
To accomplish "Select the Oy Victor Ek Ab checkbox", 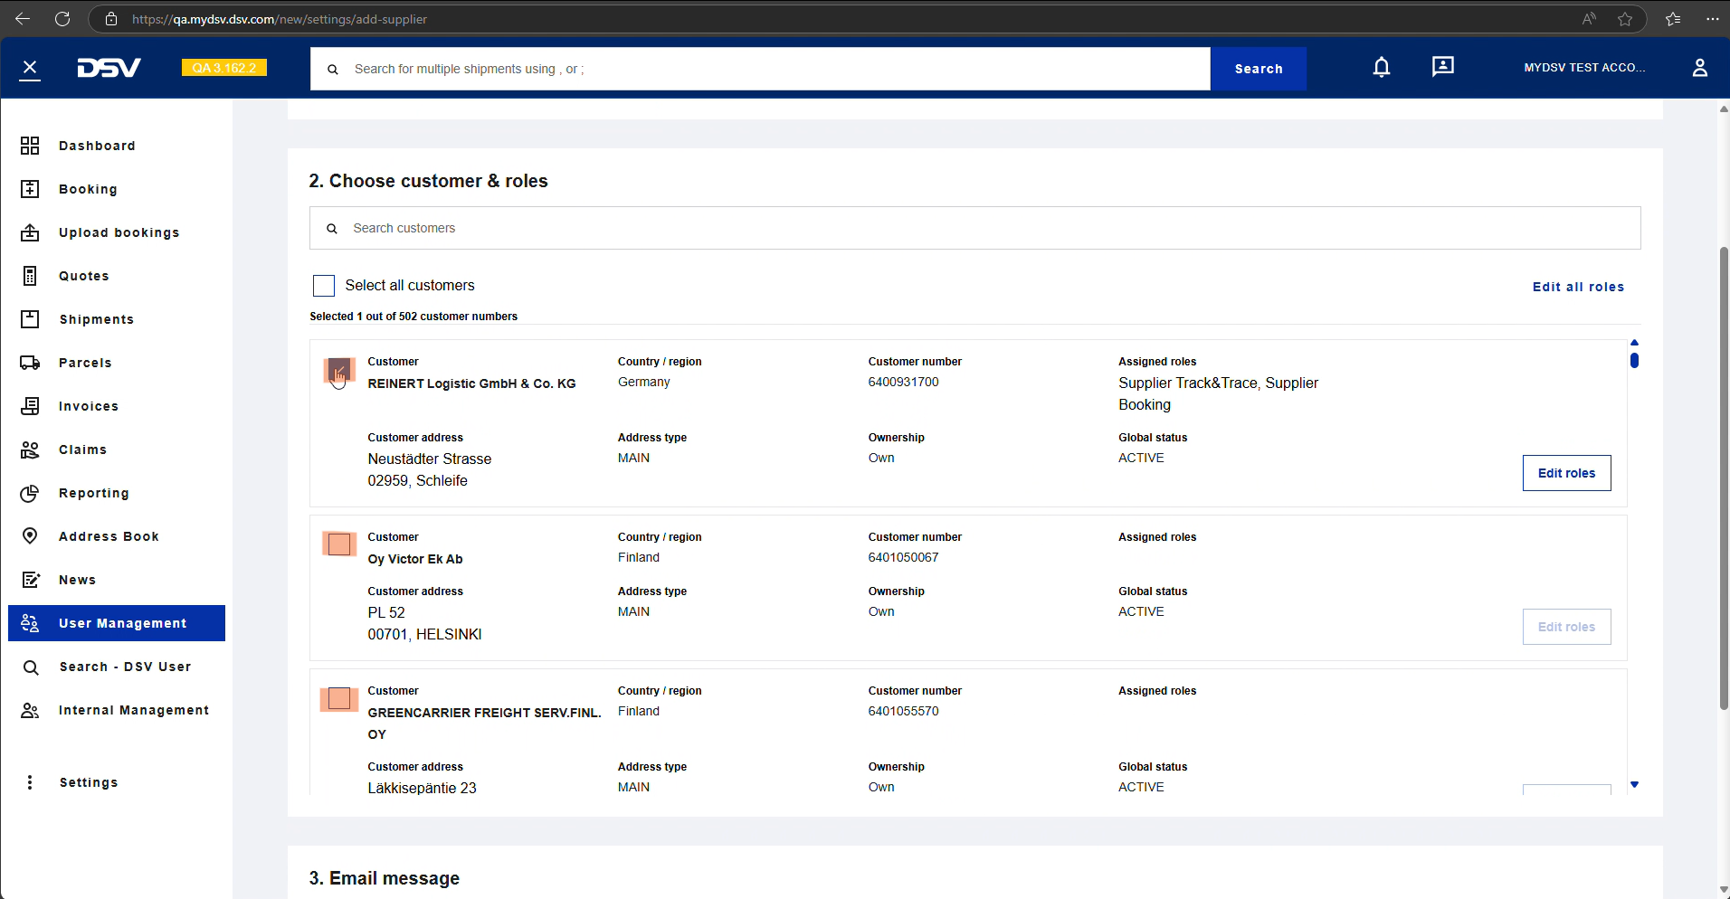I will [339, 544].
